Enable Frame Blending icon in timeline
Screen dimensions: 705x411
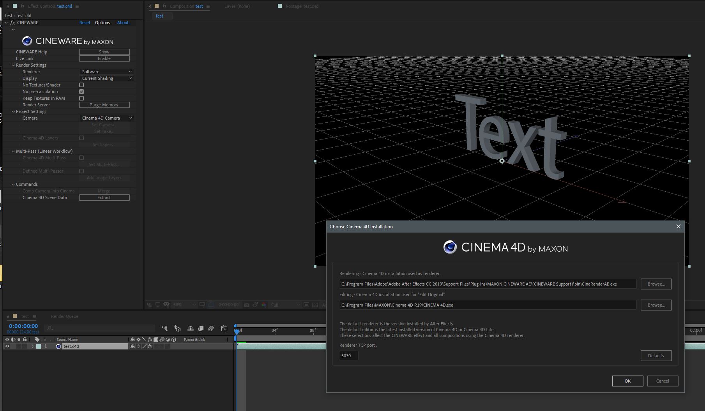tap(201, 328)
